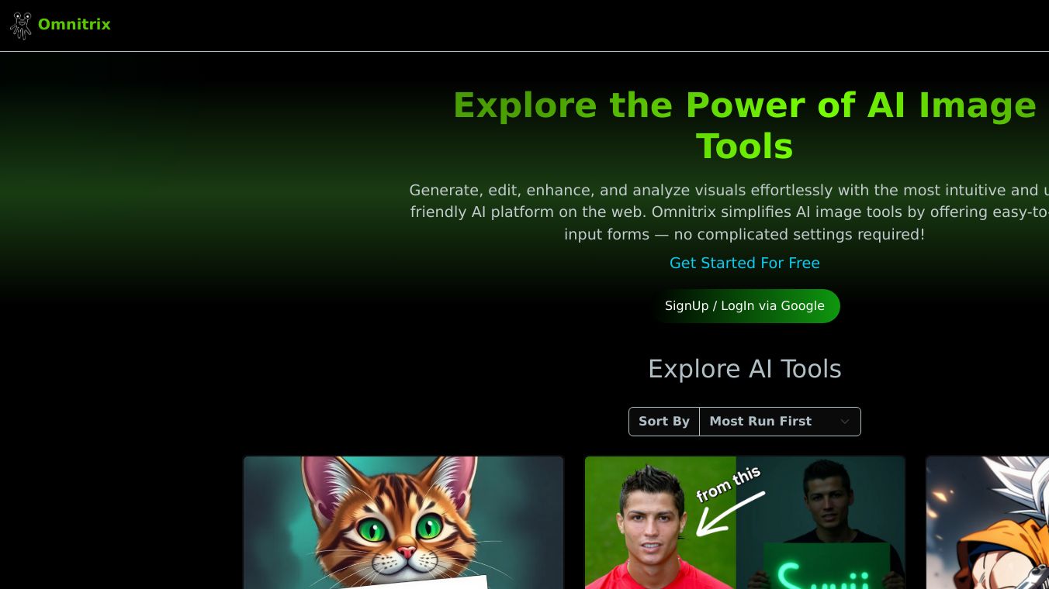Click the white arrow on Ronaldo card
1049x589 pixels.
[x=729, y=514]
